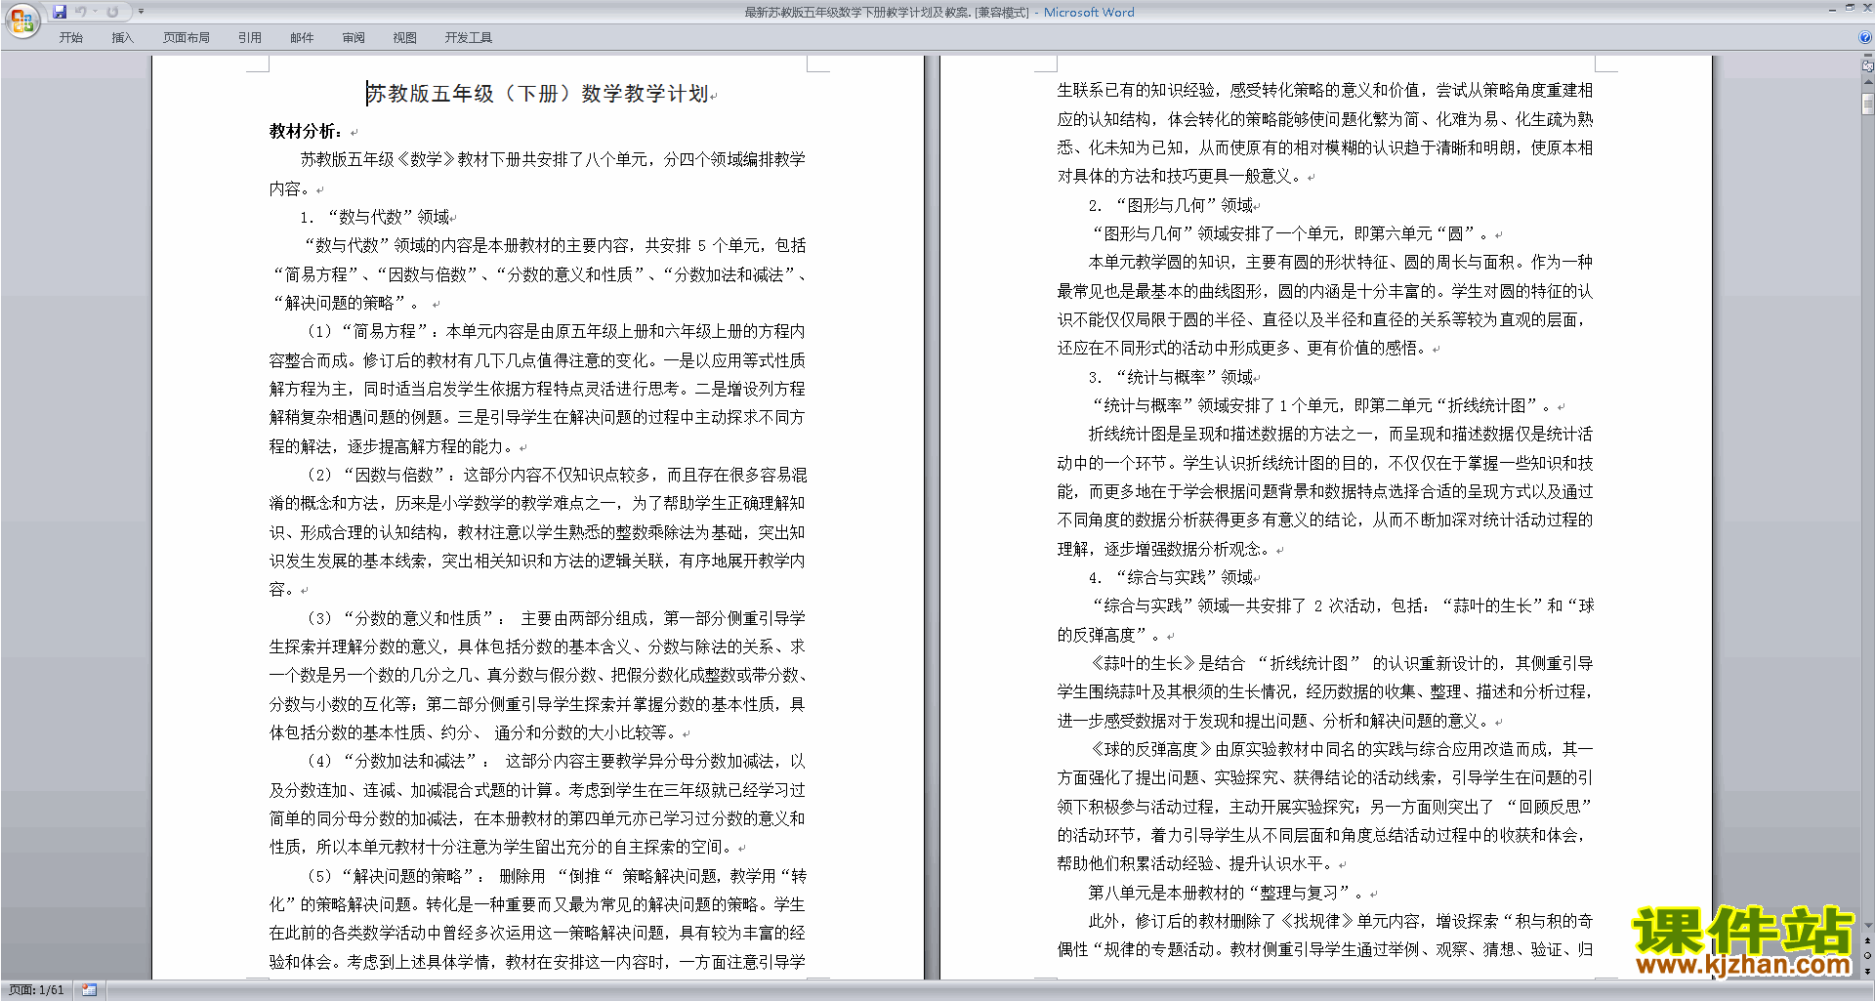Click the page count 页面: 1/61 in status bar
This screenshot has height=1001, width=1875.
[x=36, y=990]
